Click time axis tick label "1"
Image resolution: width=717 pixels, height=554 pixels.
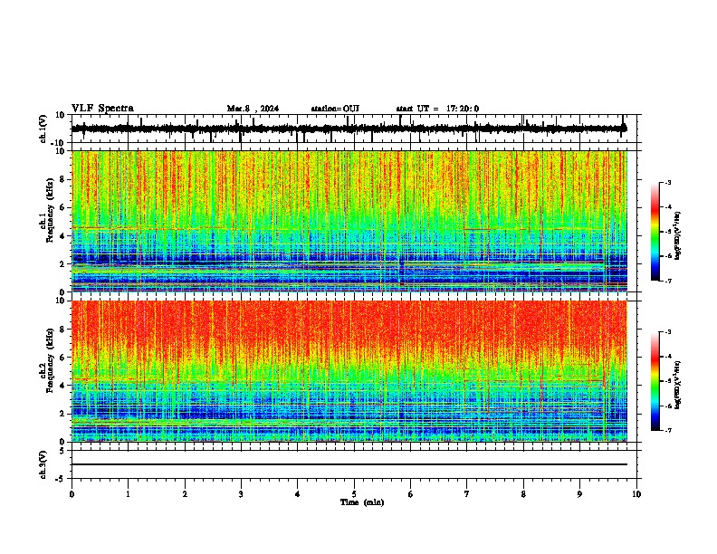(128, 494)
